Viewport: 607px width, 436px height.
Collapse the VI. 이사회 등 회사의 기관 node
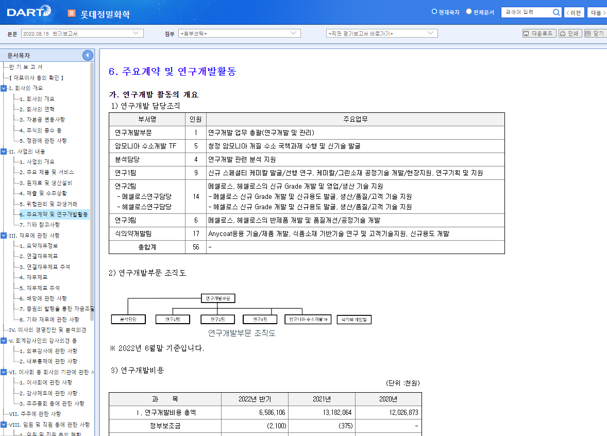pyautogui.click(x=5, y=372)
